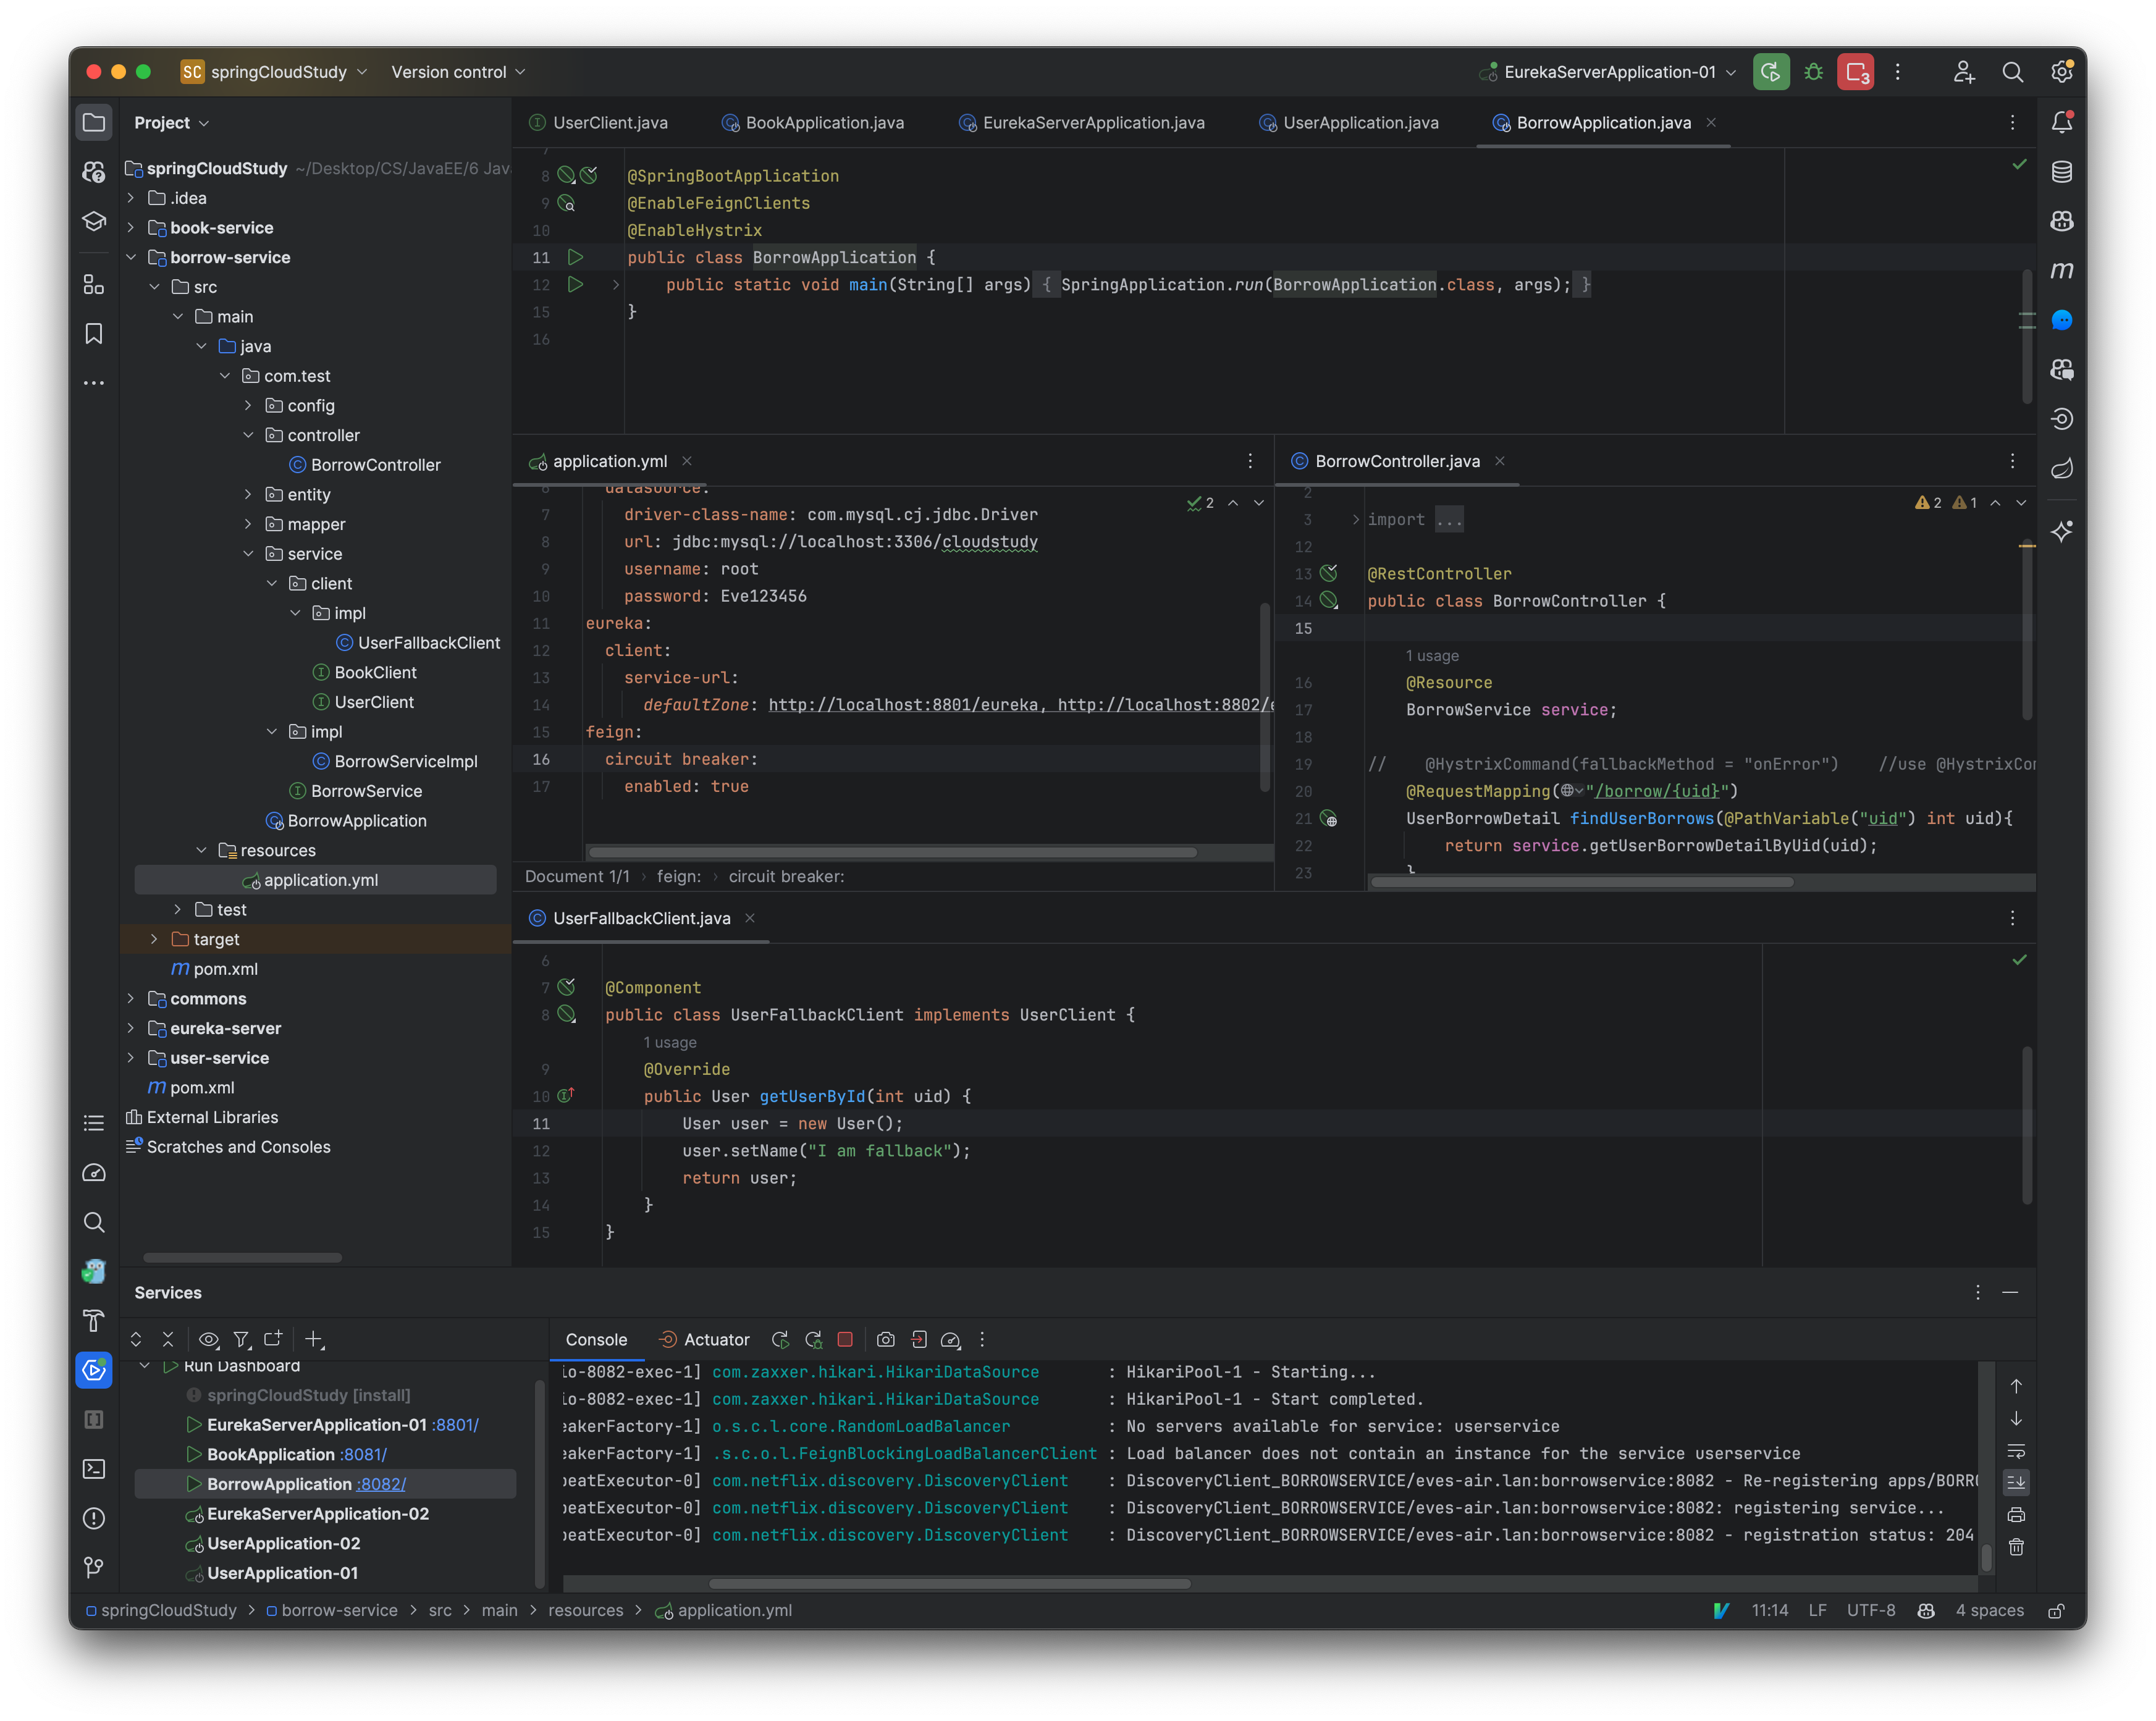Toggle soft-wrap in the console output

point(2017,1450)
